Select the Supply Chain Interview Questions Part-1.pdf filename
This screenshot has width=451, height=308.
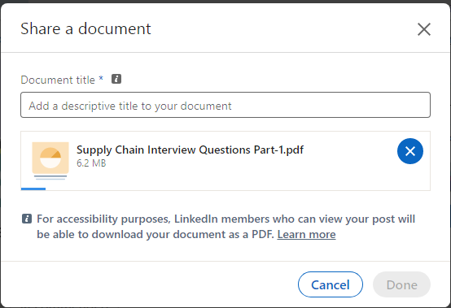[190, 150]
